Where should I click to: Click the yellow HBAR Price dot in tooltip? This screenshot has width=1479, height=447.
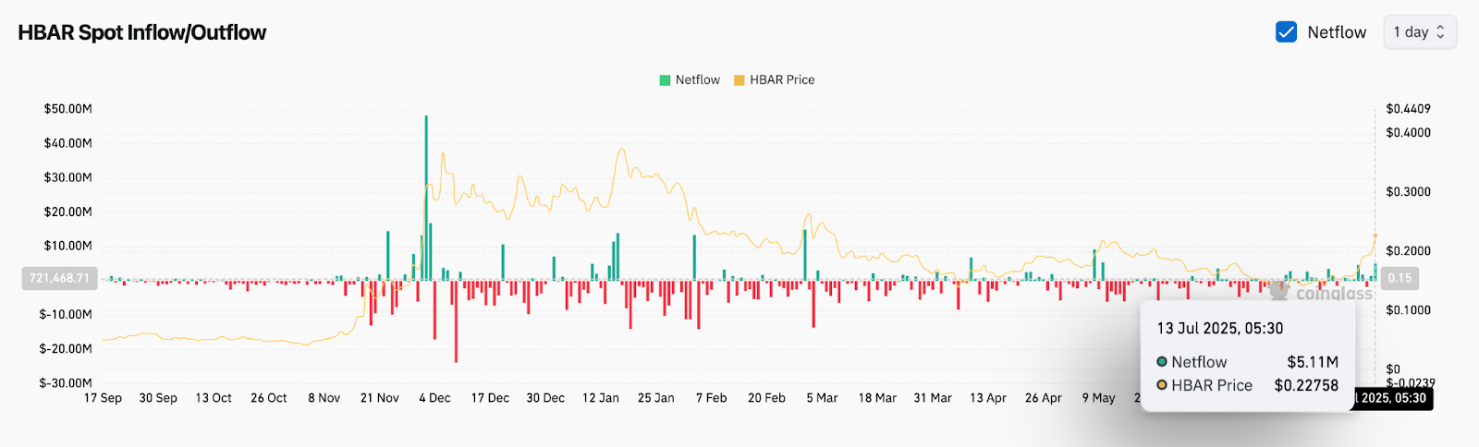[1162, 385]
